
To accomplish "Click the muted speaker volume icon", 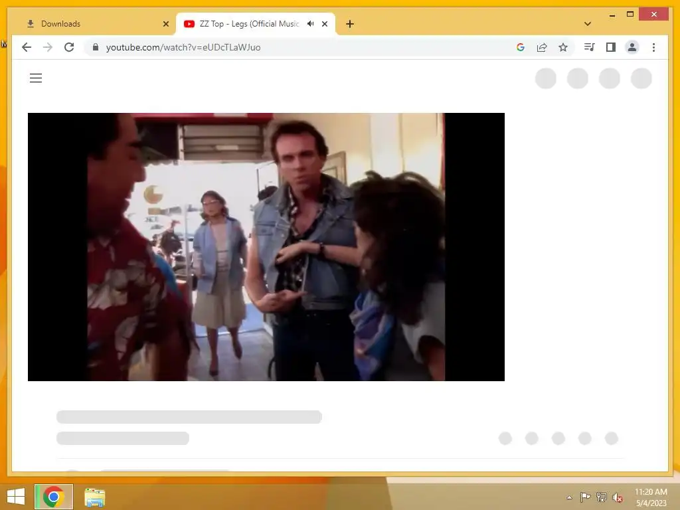I will [618, 497].
